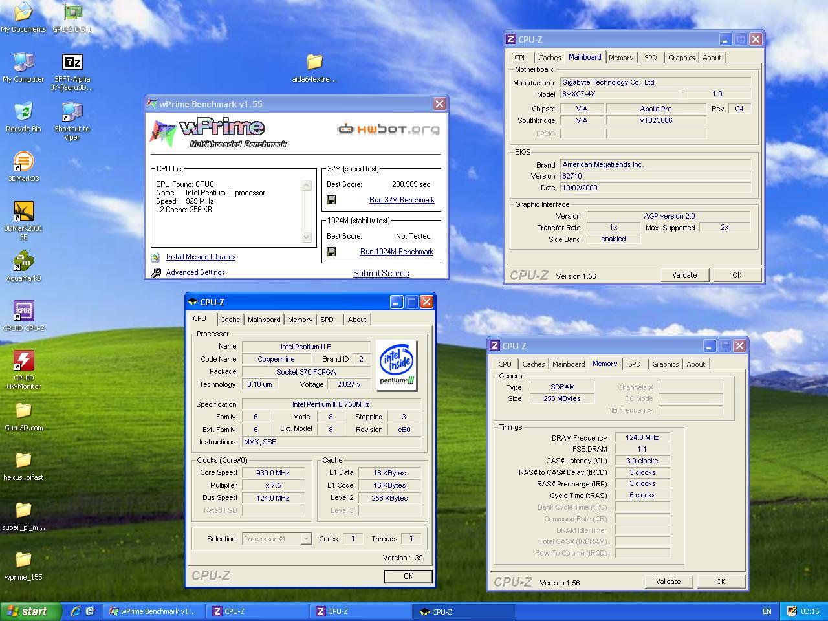The image size is (828, 621).
Task: Click the 6VXC7-4X model field
Action: [x=620, y=94]
